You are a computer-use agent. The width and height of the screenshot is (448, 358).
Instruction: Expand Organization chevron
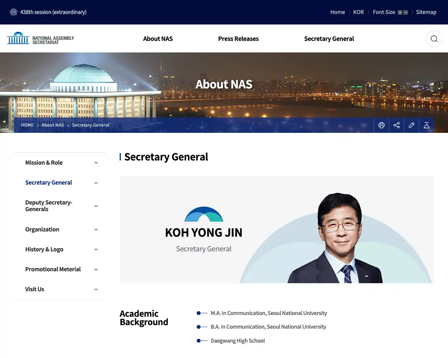pyautogui.click(x=96, y=230)
